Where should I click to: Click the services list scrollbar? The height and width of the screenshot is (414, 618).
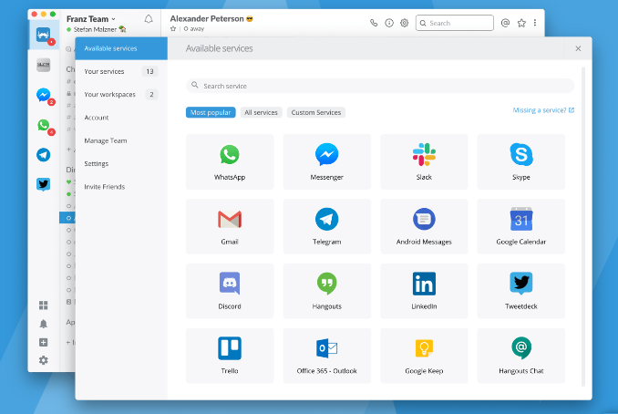(x=583, y=227)
